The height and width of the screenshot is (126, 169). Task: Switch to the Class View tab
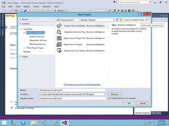point(156,113)
